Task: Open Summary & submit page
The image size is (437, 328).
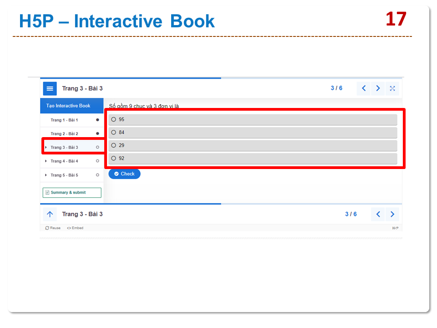Action: (x=71, y=193)
